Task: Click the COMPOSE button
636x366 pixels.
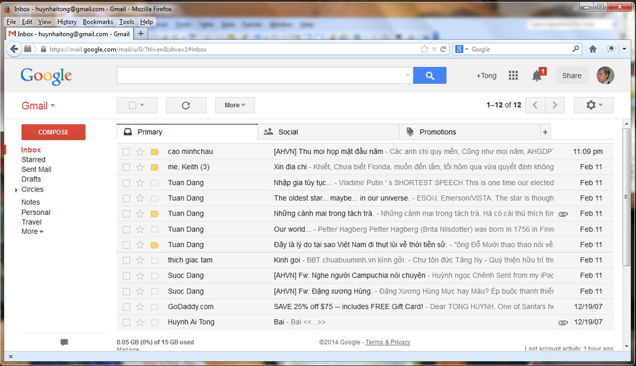Action: [53, 132]
